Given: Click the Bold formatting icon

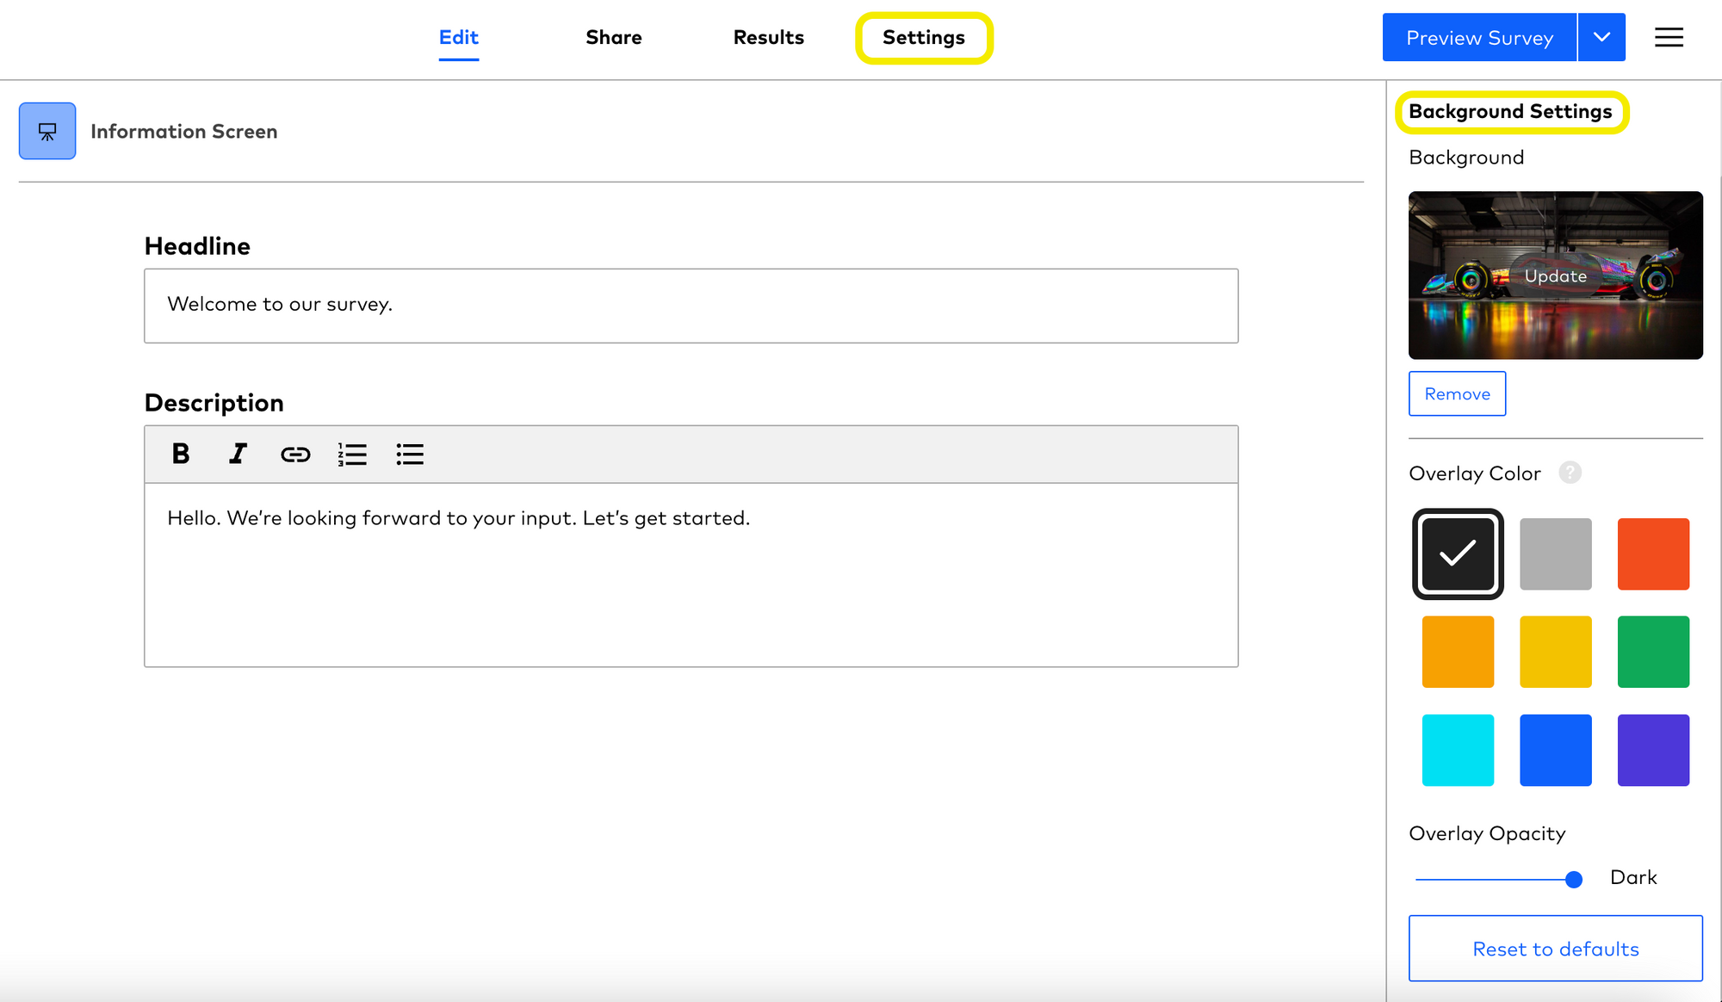Looking at the screenshot, I should point(182,454).
